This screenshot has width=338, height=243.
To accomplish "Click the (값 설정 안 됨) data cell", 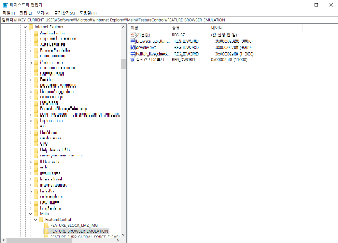I will pyautogui.click(x=224, y=35).
